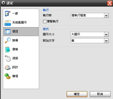The height and width of the screenshot is (99, 113).
Task: Go to the 搜尋 settings page
Action: click(21, 41)
